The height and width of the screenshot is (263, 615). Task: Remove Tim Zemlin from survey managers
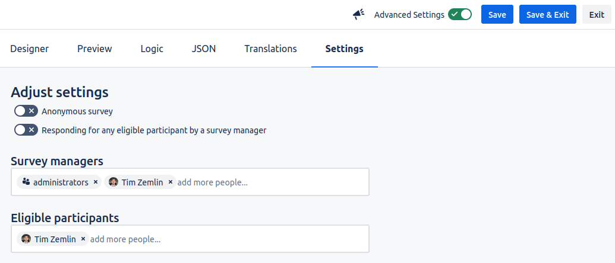point(171,182)
